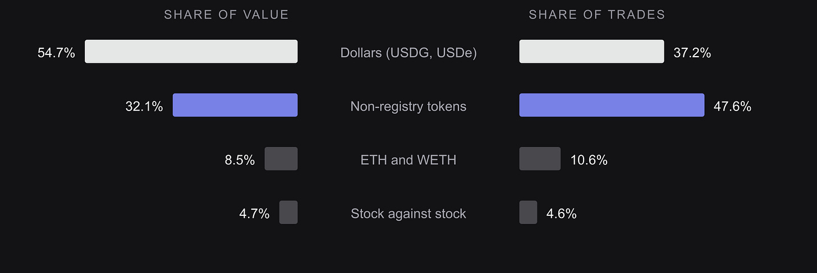Select the Non-registry tokens value bar
The width and height of the screenshot is (817, 273).
click(x=235, y=105)
